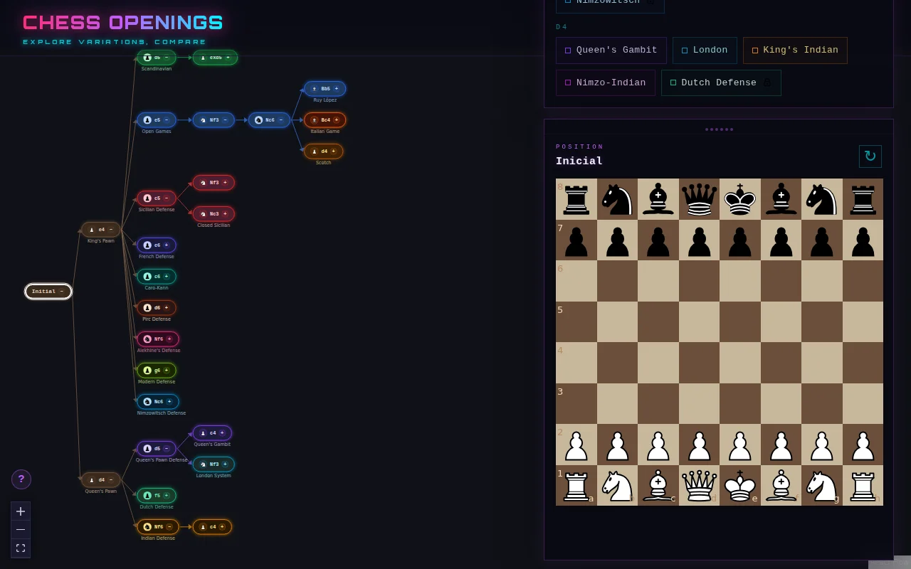
Task: Click the knight icon in Alekhine's Defense node
Action: tap(147, 339)
